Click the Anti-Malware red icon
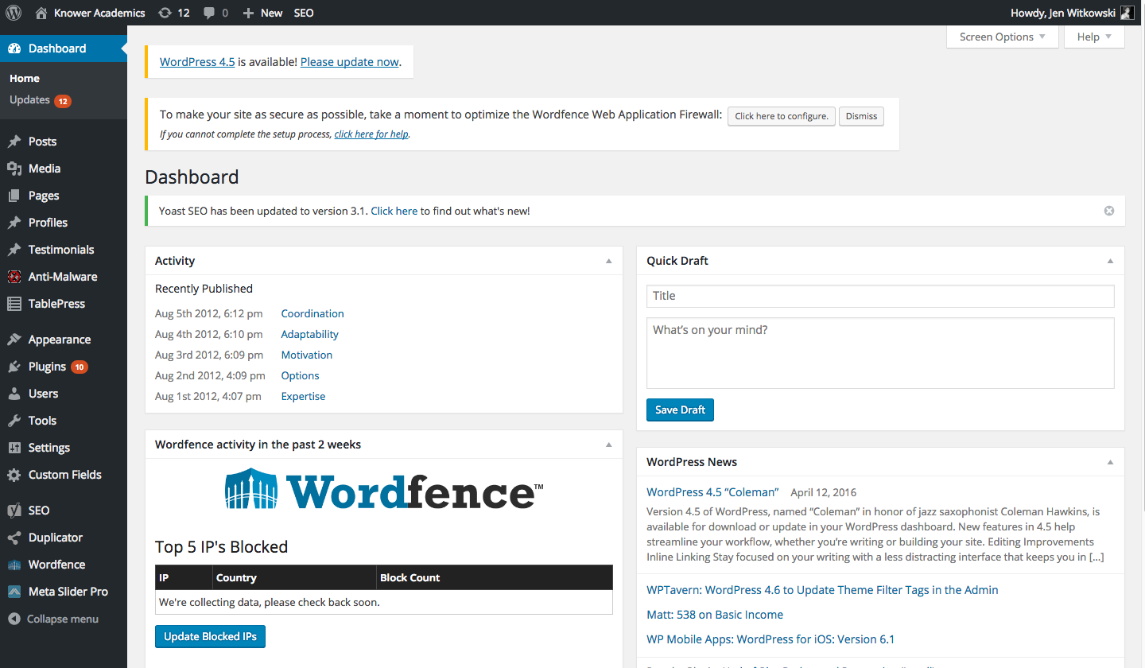The width and height of the screenshot is (1145, 668). pyautogui.click(x=14, y=277)
